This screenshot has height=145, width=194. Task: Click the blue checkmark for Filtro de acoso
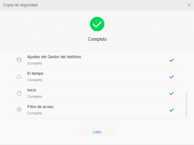click(171, 110)
